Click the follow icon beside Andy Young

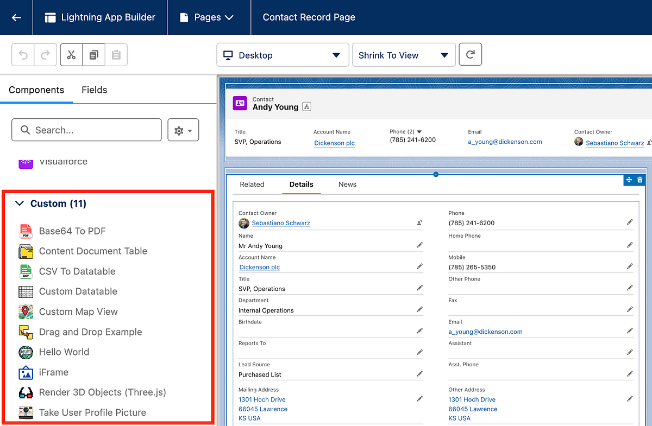coord(306,106)
